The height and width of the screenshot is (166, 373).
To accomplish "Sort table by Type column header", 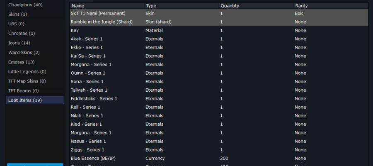I will tap(182, 6).
